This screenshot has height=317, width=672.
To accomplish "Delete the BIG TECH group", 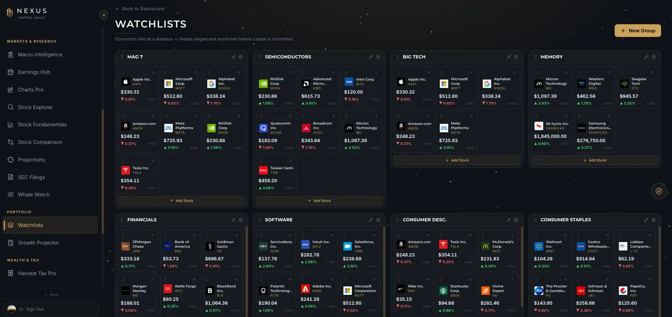I will coord(516,57).
